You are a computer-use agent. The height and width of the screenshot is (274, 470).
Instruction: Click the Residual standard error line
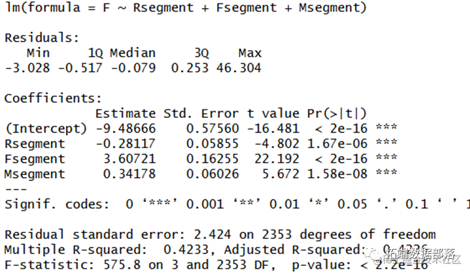220,234
